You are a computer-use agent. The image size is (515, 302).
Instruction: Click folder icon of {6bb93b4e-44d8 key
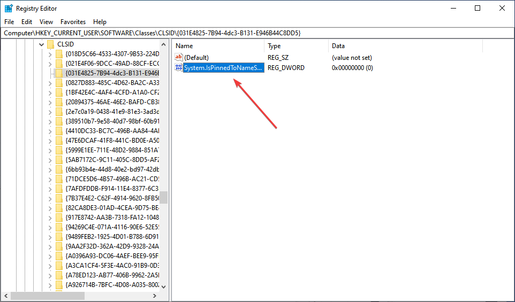pos(59,169)
